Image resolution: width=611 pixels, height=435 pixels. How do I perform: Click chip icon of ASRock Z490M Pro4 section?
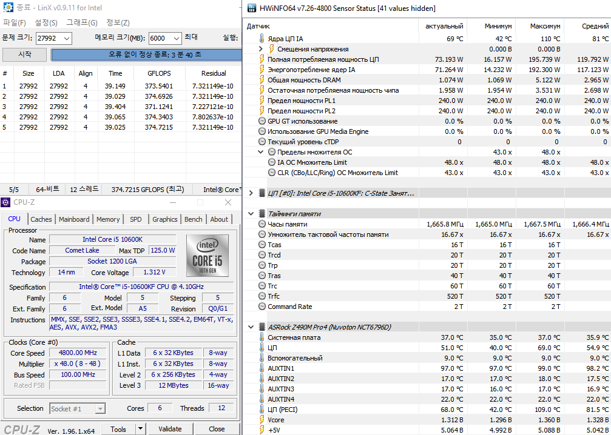262,327
